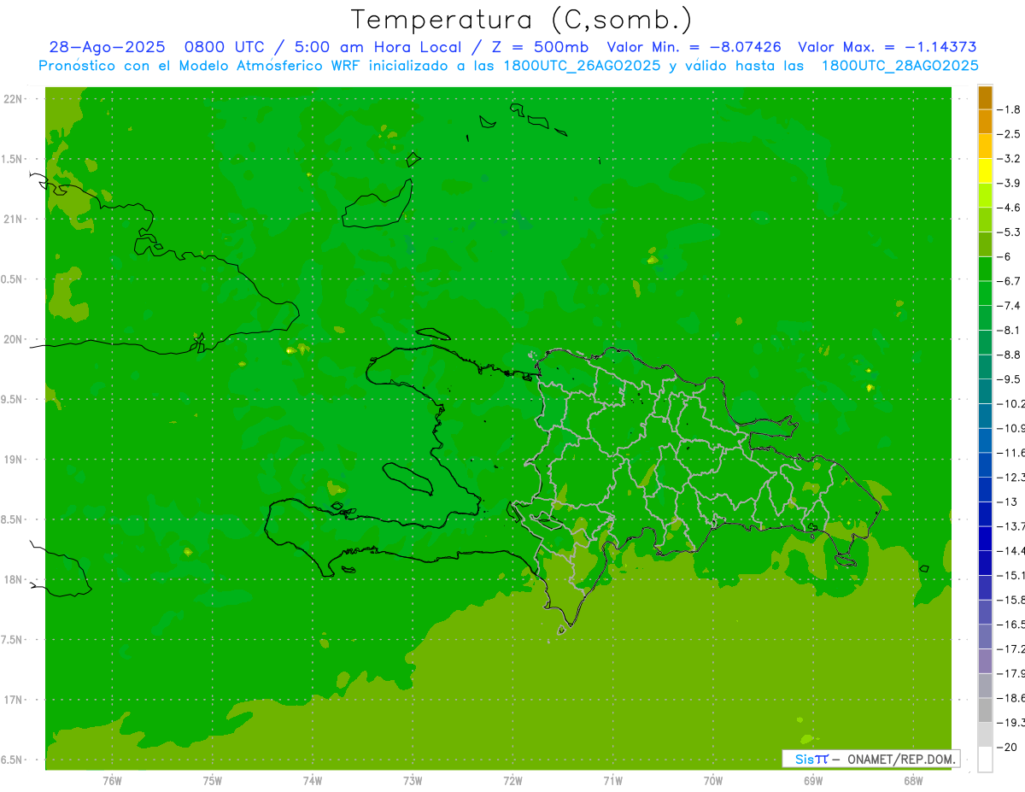This screenshot has width=1025, height=792.
Task: Click the '74W' longitude label
Action: point(313,781)
